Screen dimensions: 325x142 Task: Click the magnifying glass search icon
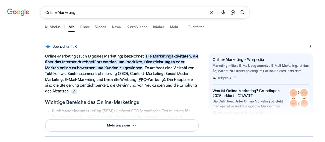click(x=243, y=12)
